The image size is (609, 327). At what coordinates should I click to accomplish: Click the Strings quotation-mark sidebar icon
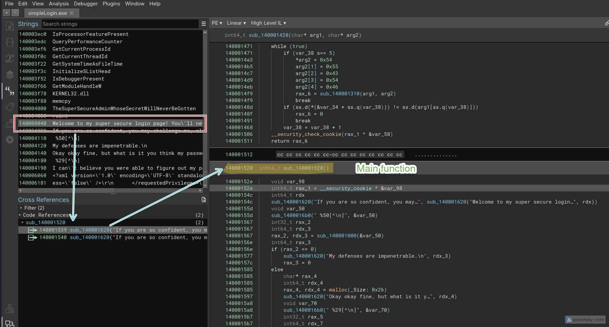pyautogui.click(x=9, y=91)
